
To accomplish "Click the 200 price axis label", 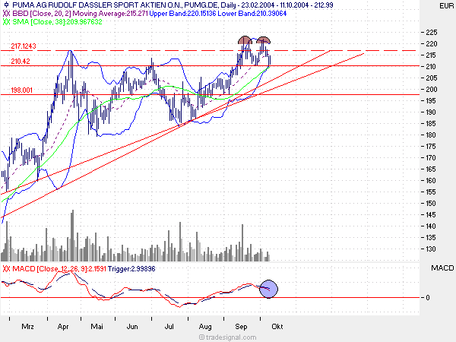I will tap(431, 89).
